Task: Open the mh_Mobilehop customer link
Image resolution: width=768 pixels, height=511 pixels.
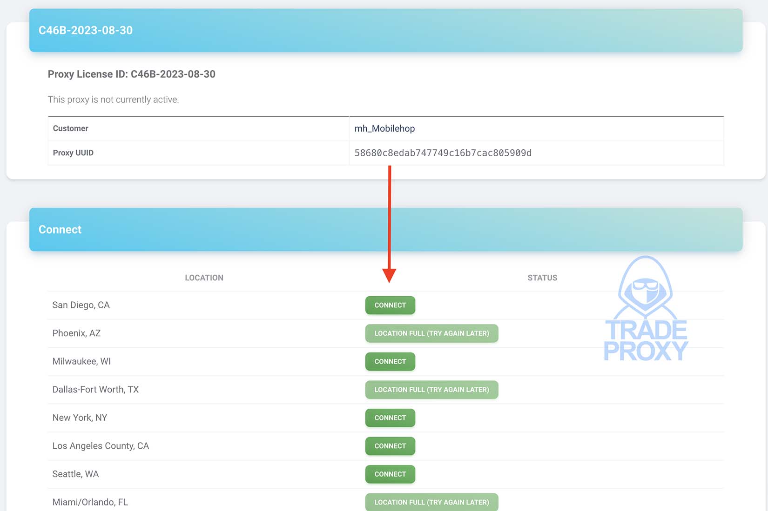Action: pos(385,128)
